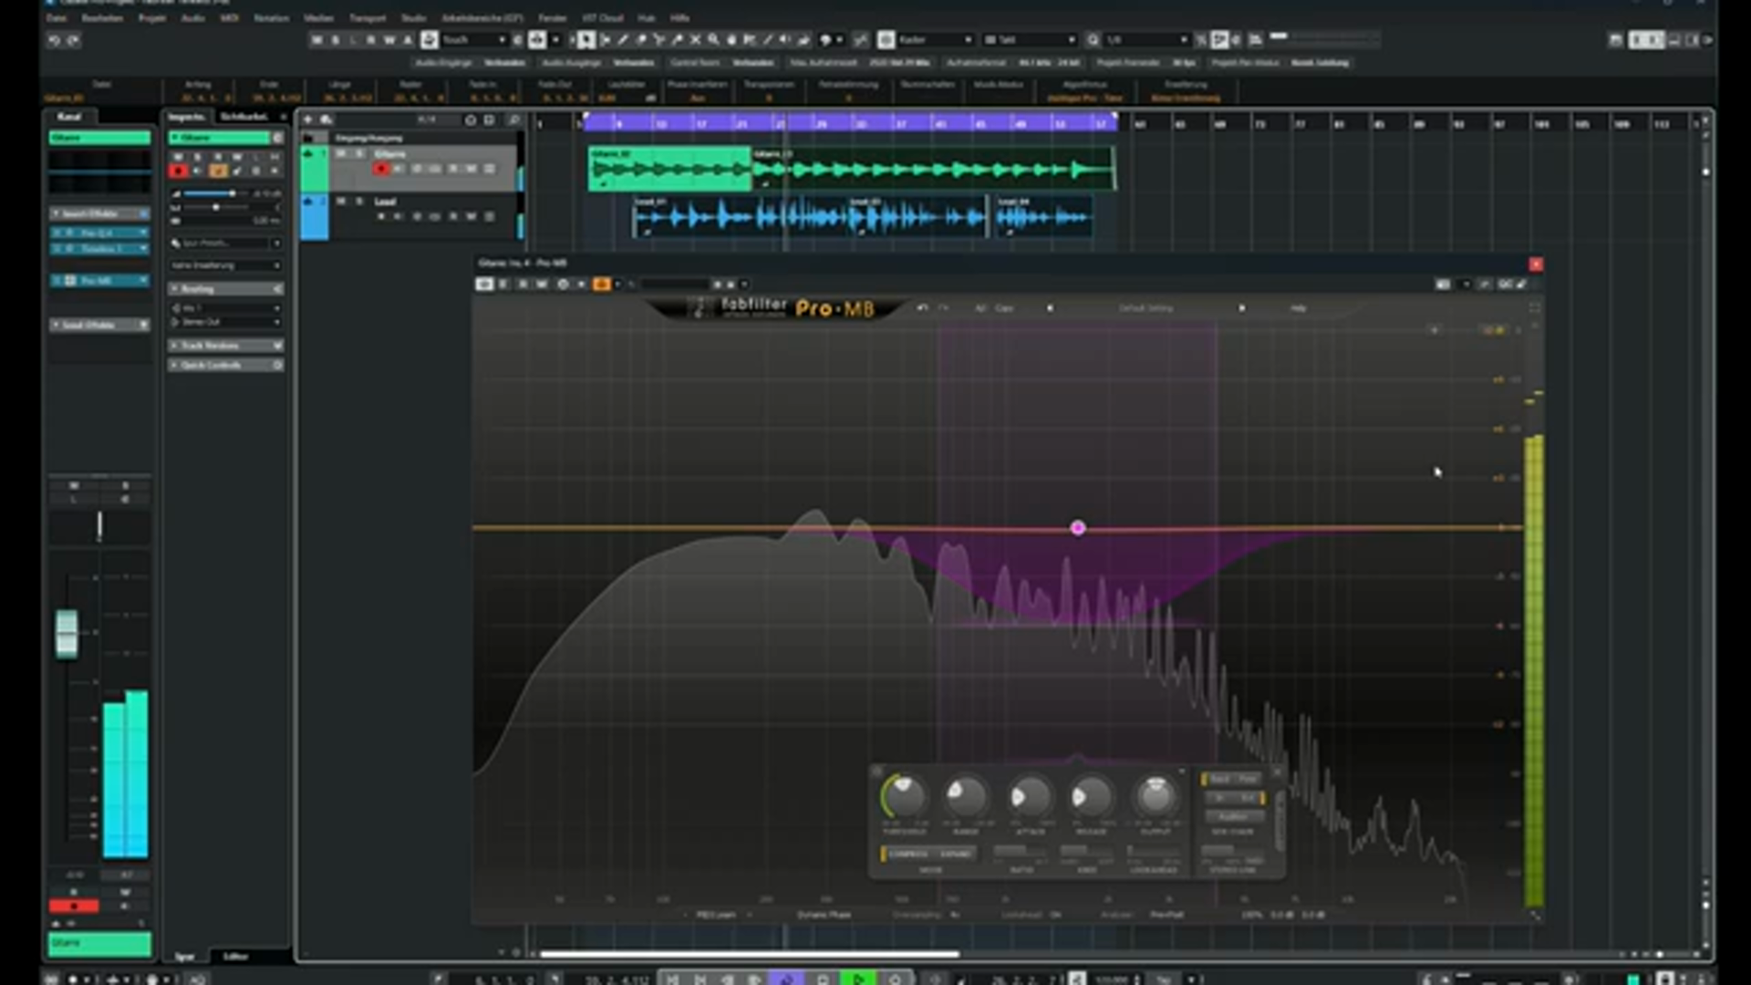Toggle Autoscroll button in Cubase toolbar
Image resolution: width=1751 pixels, height=985 pixels.
click(537, 40)
